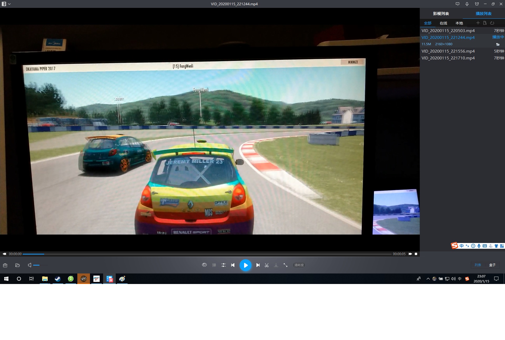The image size is (505, 340).
Task: Show hidden system tray icons
Action: [428, 279]
